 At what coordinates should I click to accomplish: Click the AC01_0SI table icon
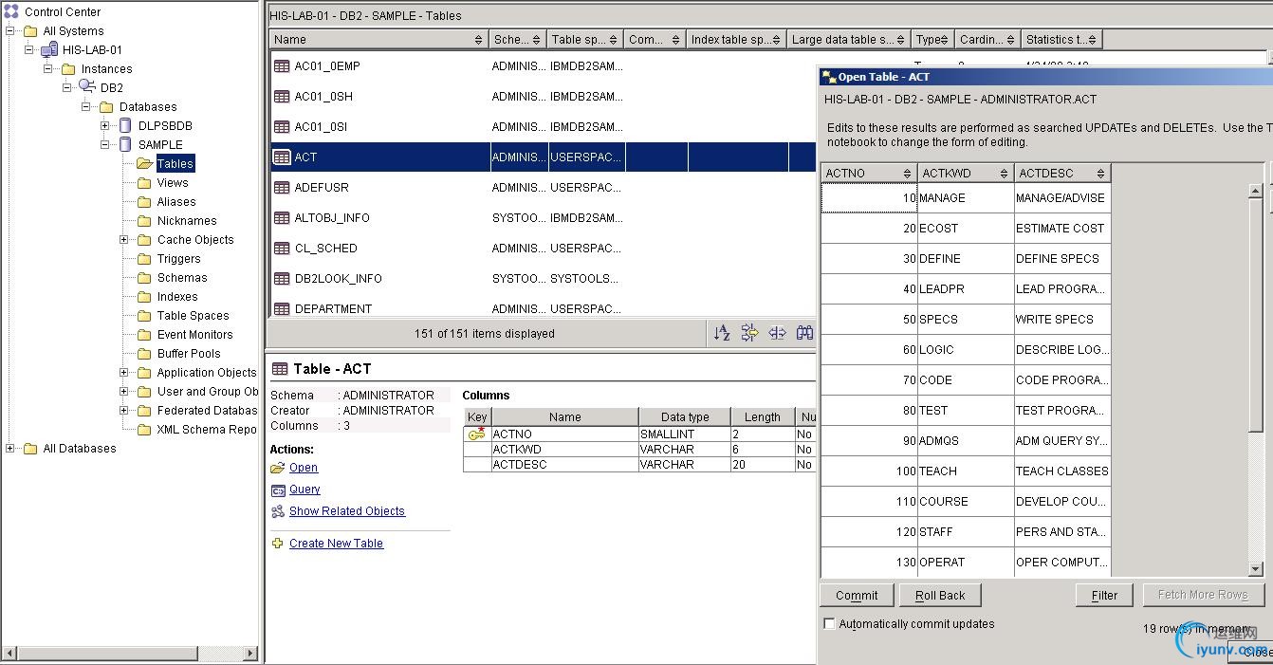(x=282, y=127)
